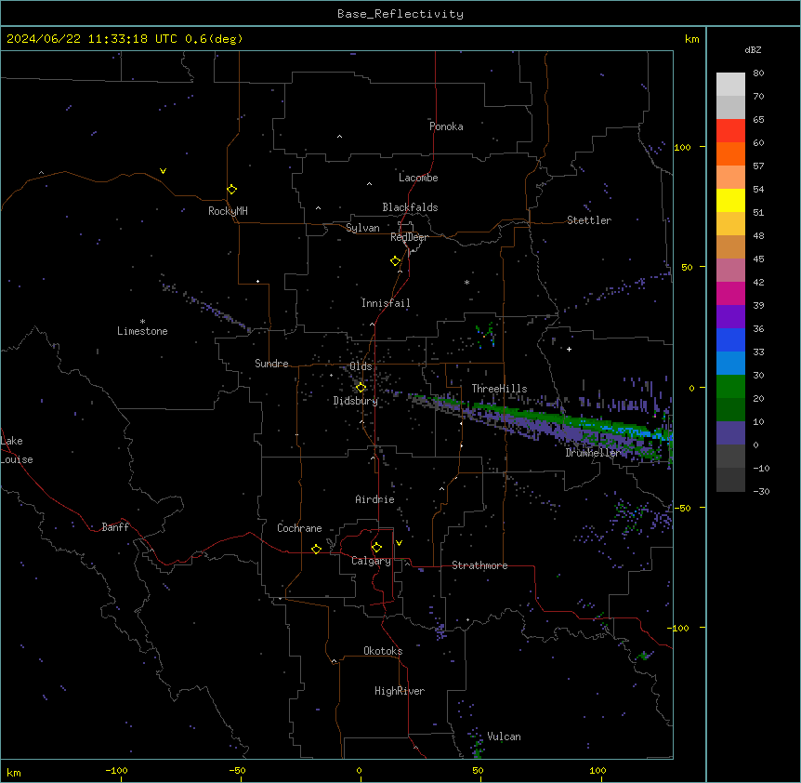
Task: Click the slate purple 0-10 dBZ legend swatch
Action: point(730,433)
